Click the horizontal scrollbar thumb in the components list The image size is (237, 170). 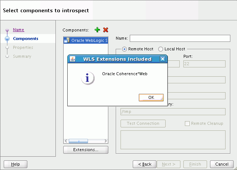coord(78,141)
